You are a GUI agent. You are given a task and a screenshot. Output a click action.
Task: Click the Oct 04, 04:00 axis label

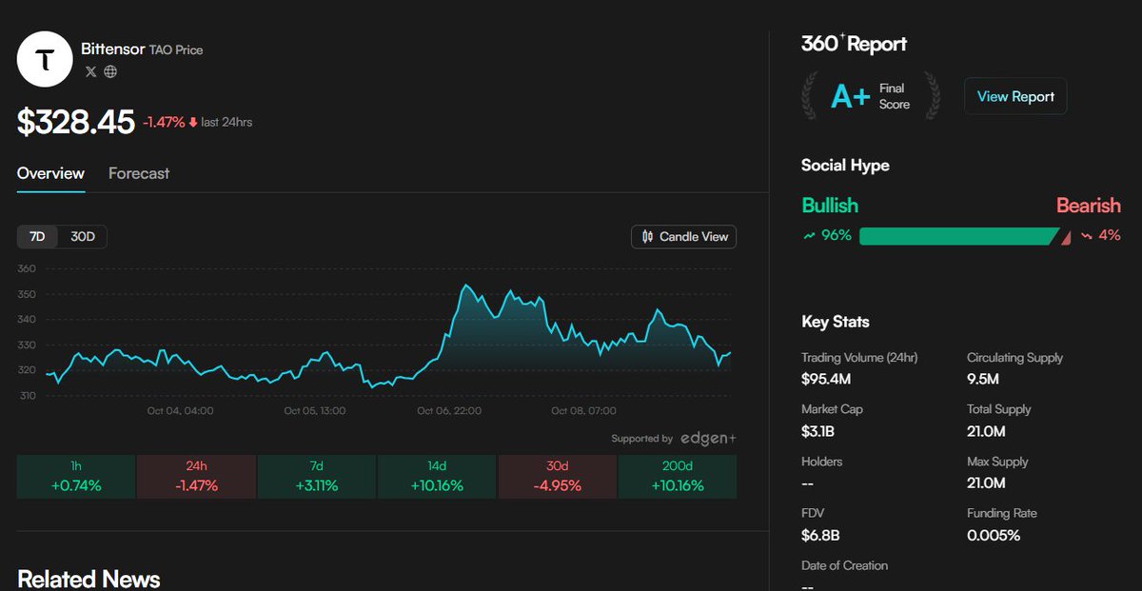point(180,411)
